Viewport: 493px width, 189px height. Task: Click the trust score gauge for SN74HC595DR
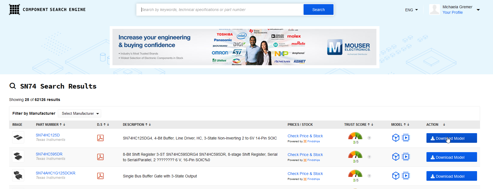(x=355, y=155)
